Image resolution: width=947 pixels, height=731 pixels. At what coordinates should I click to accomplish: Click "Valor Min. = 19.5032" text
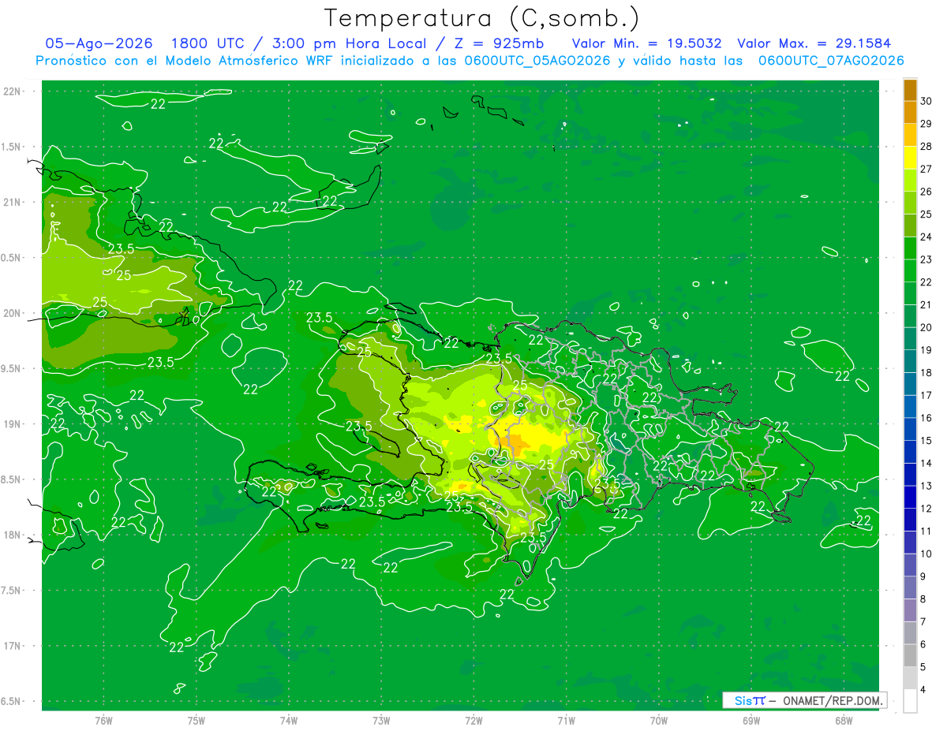pyautogui.click(x=646, y=43)
